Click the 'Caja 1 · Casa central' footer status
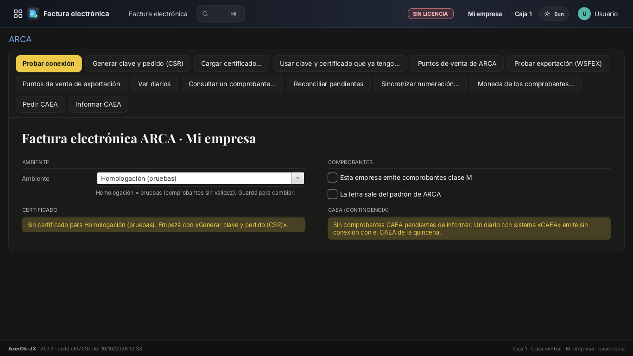Viewport: 633px width, 356px height. point(569,349)
